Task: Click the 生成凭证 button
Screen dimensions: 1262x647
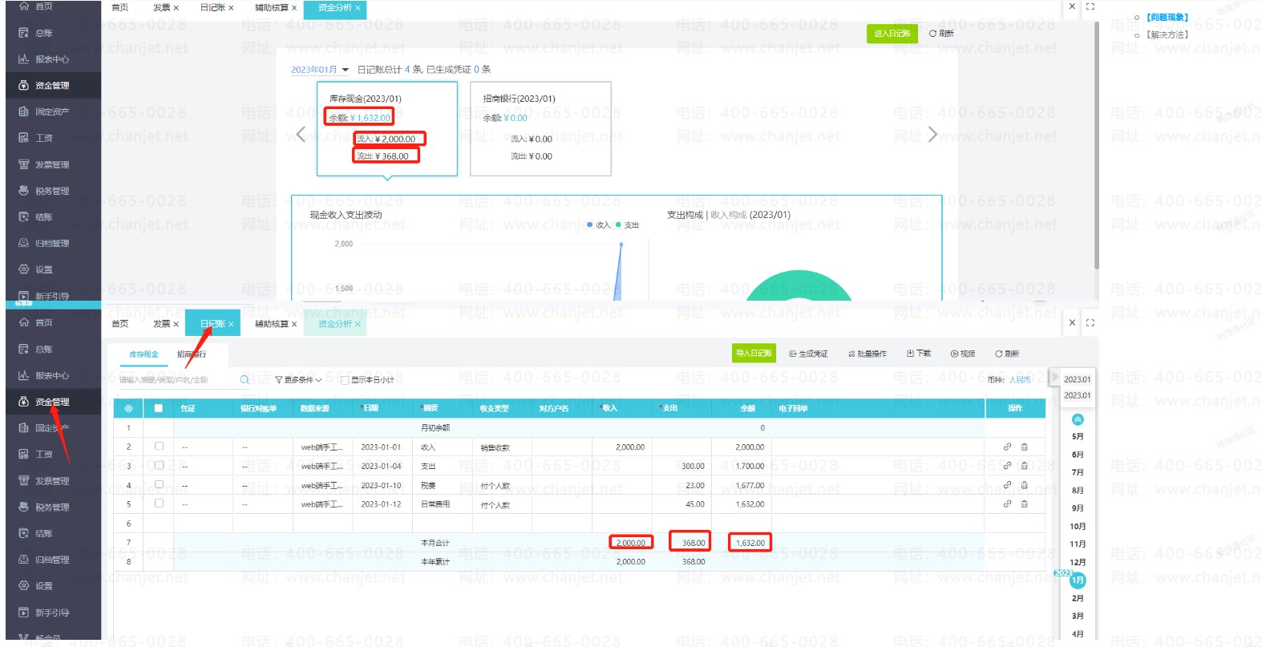Action: [808, 354]
